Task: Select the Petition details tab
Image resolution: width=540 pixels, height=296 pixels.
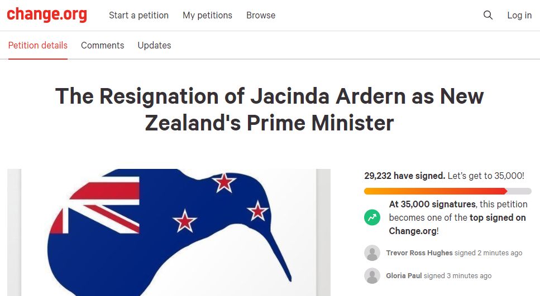Action: click(x=38, y=45)
